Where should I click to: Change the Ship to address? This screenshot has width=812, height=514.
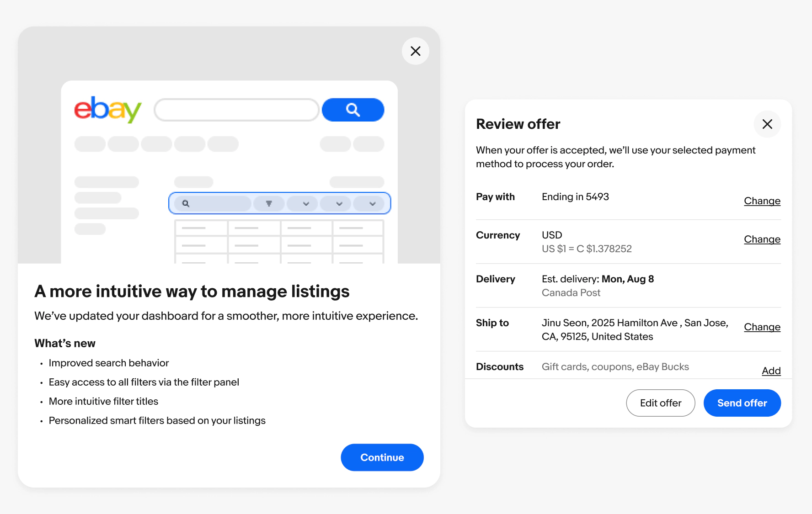(x=762, y=327)
